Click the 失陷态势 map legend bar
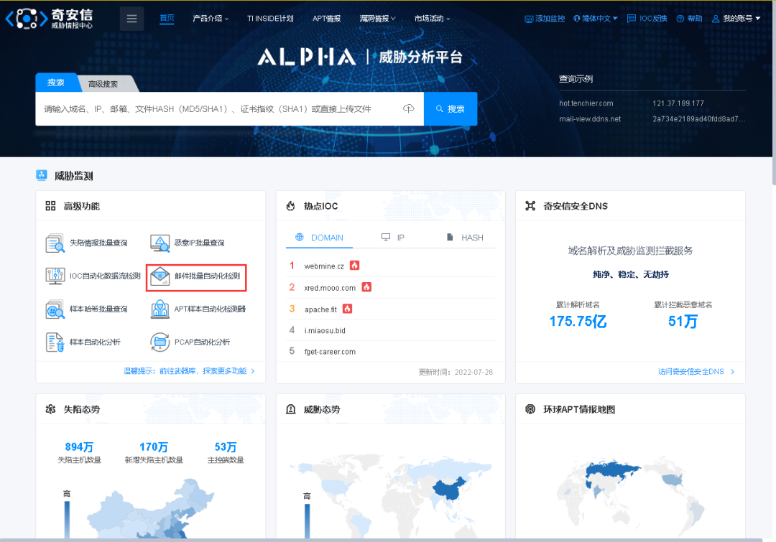This screenshot has height=542, width=776. click(67, 519)
